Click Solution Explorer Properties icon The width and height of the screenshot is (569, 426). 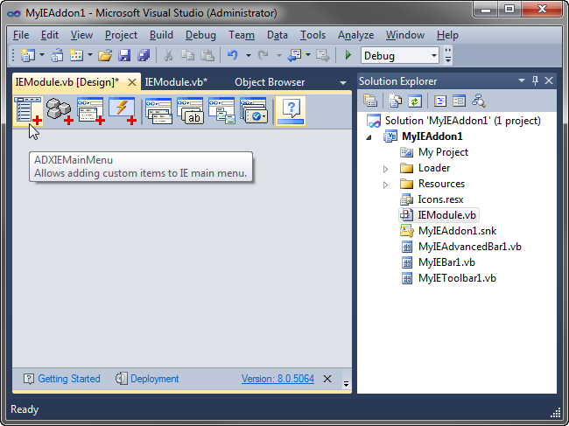[370, 101]
